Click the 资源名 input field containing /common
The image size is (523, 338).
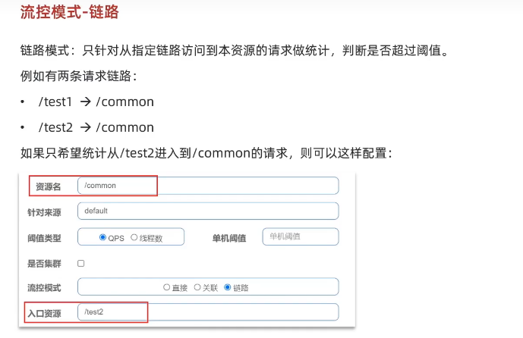pyautogui.click(x=207, y=186)
